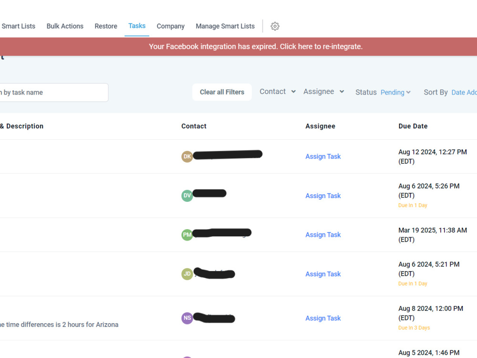Click the Facebook re-integrate banner
The height and width of the screenshot is (358, 477).
238,47
